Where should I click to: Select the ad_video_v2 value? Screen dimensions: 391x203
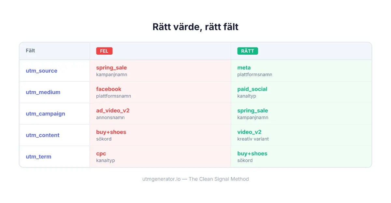click(113, 111)
